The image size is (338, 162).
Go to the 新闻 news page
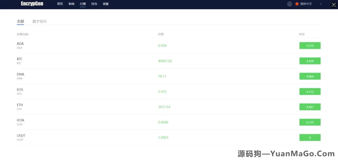point(71,4)
